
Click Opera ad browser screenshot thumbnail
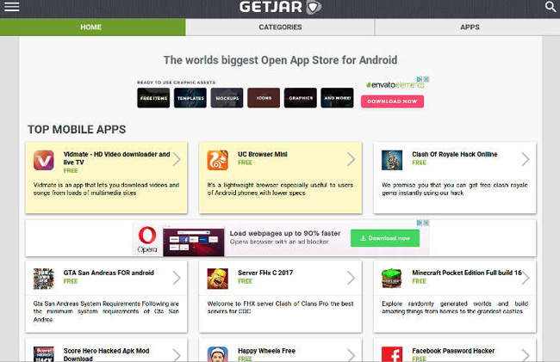[x=194, y=242]
